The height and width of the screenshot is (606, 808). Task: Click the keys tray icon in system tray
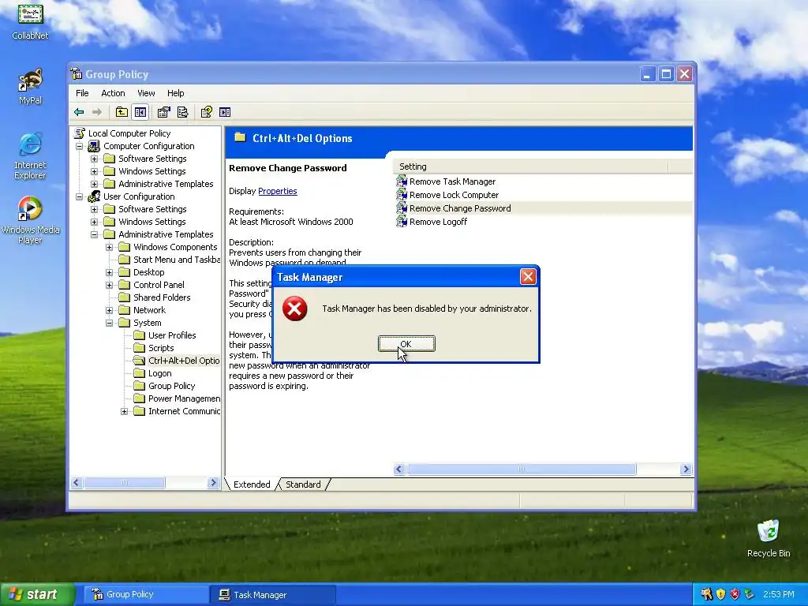tap(706, 594)
